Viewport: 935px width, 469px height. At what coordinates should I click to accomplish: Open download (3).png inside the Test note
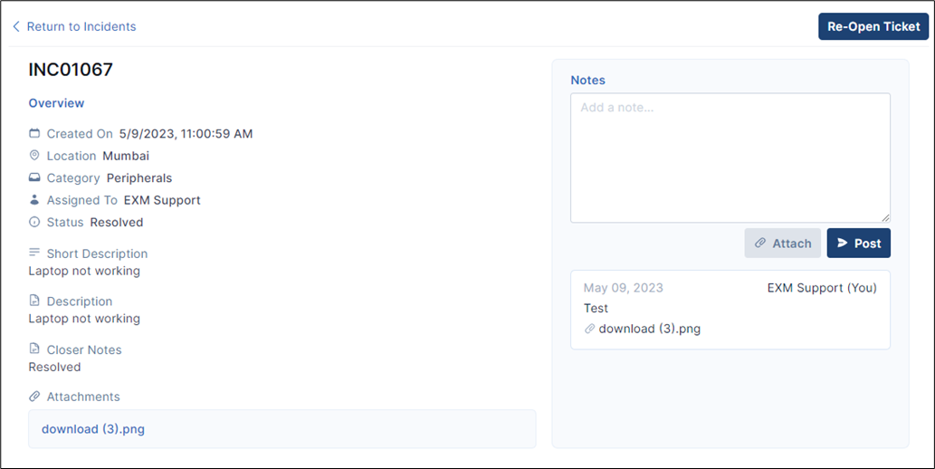[x=649, y=329]
